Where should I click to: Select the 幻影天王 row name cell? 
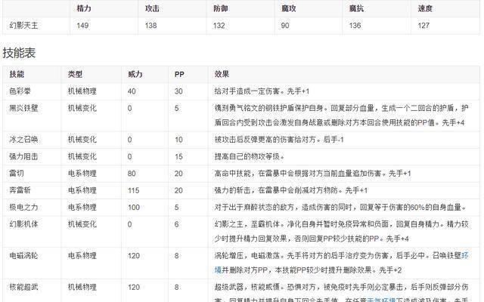(23, 25)
